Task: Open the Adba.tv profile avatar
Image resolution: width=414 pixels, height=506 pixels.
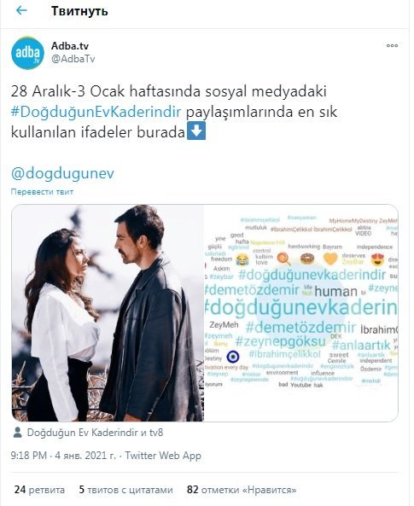Action: [28, 53]
